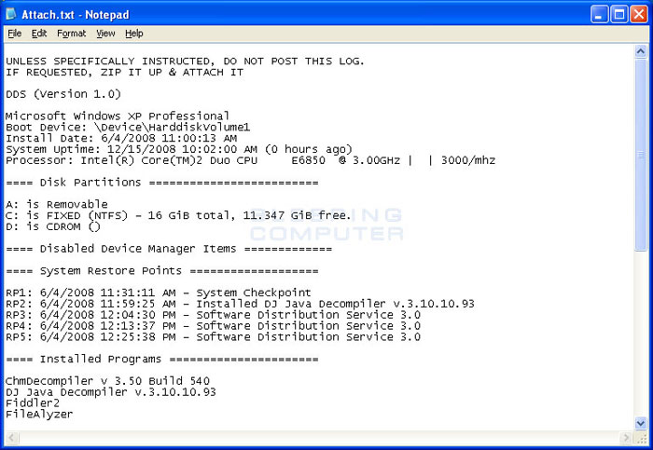Open the Help menu
The image size is (653, 450).
point(133,34)
